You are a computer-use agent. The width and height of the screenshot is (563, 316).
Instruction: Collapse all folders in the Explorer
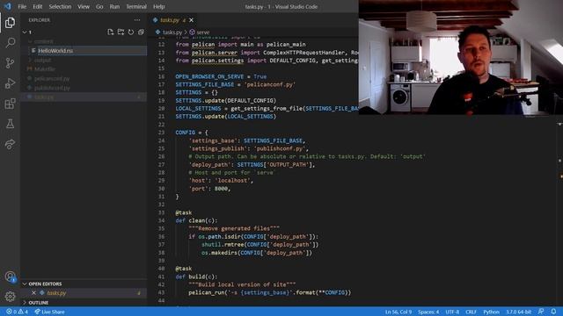[141, 32]
